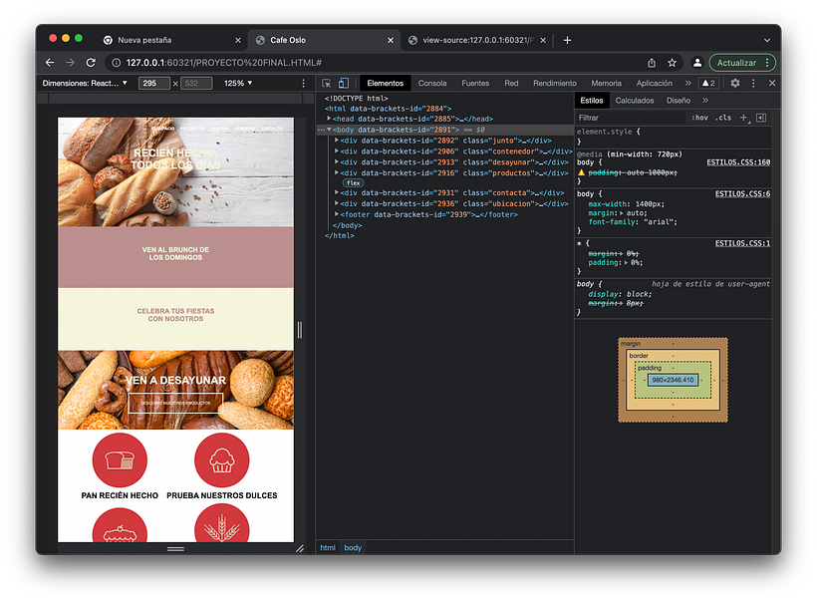Image resolution: width=817 pixels, height=602 pixels.
Task: Close the view-source tab
Action: (x=543, y=40)
